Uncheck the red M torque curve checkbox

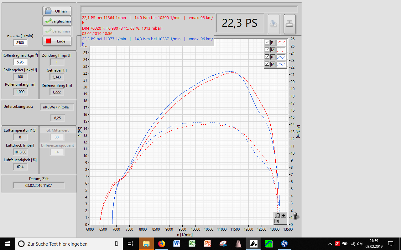point(267,50)
